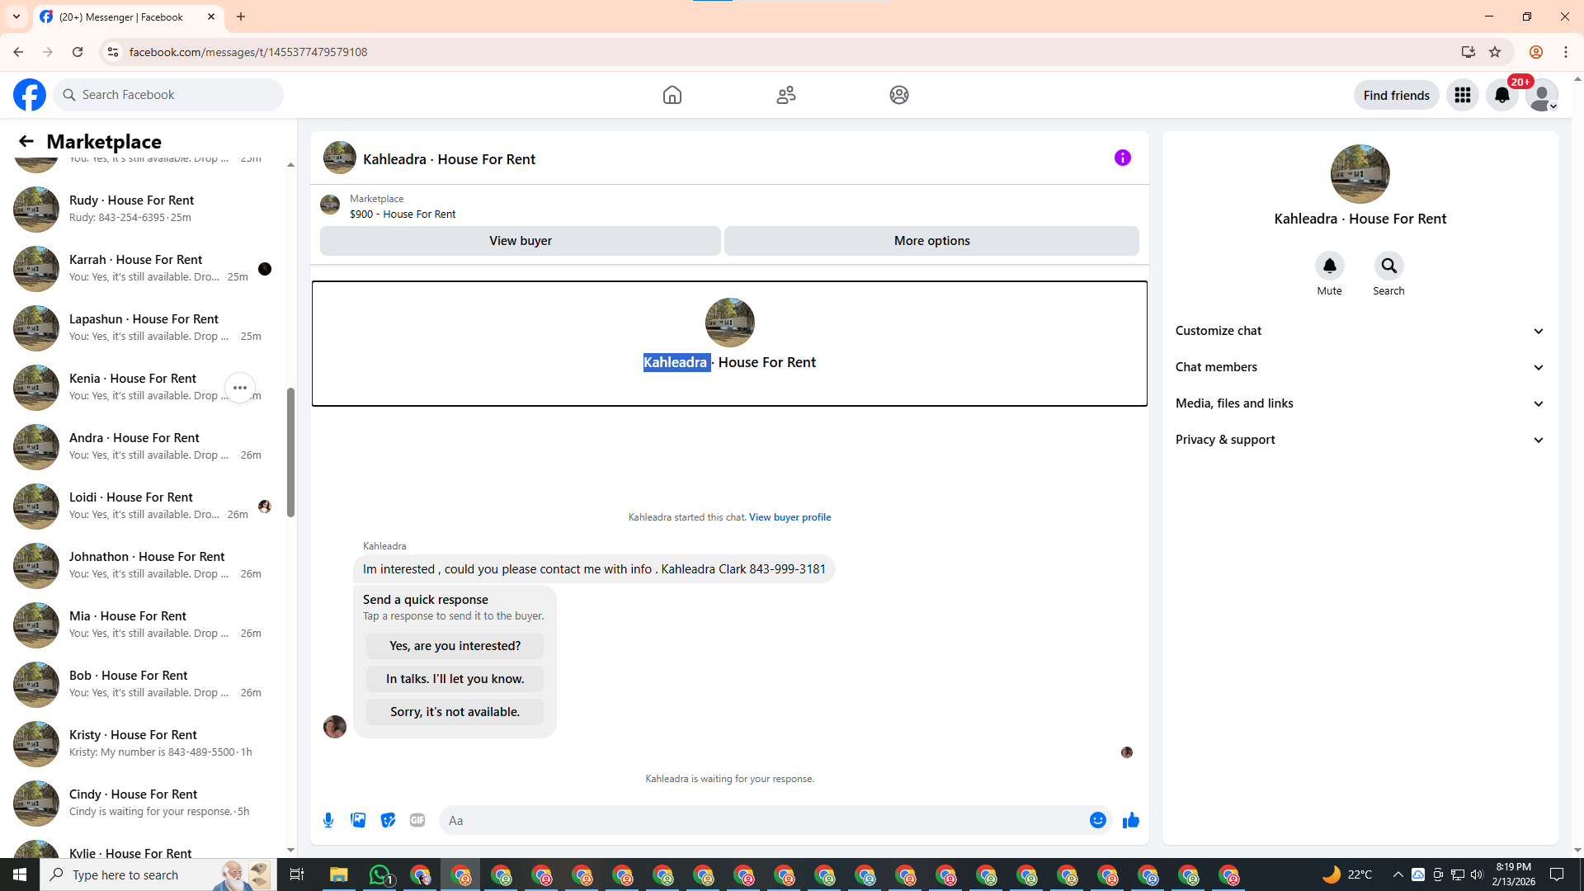Mute this conversation
The height and width of the screenshot is (891, 1584).
pos(1329,266)
